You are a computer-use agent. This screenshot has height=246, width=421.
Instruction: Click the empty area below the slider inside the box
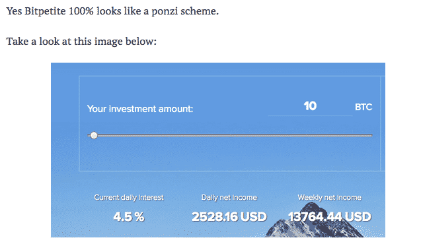tap(230, 156)
